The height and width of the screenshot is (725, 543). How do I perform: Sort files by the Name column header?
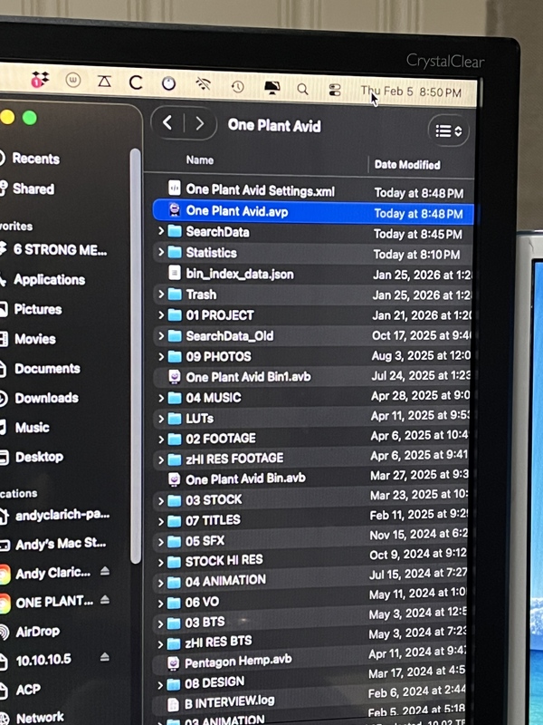[200, 160]
